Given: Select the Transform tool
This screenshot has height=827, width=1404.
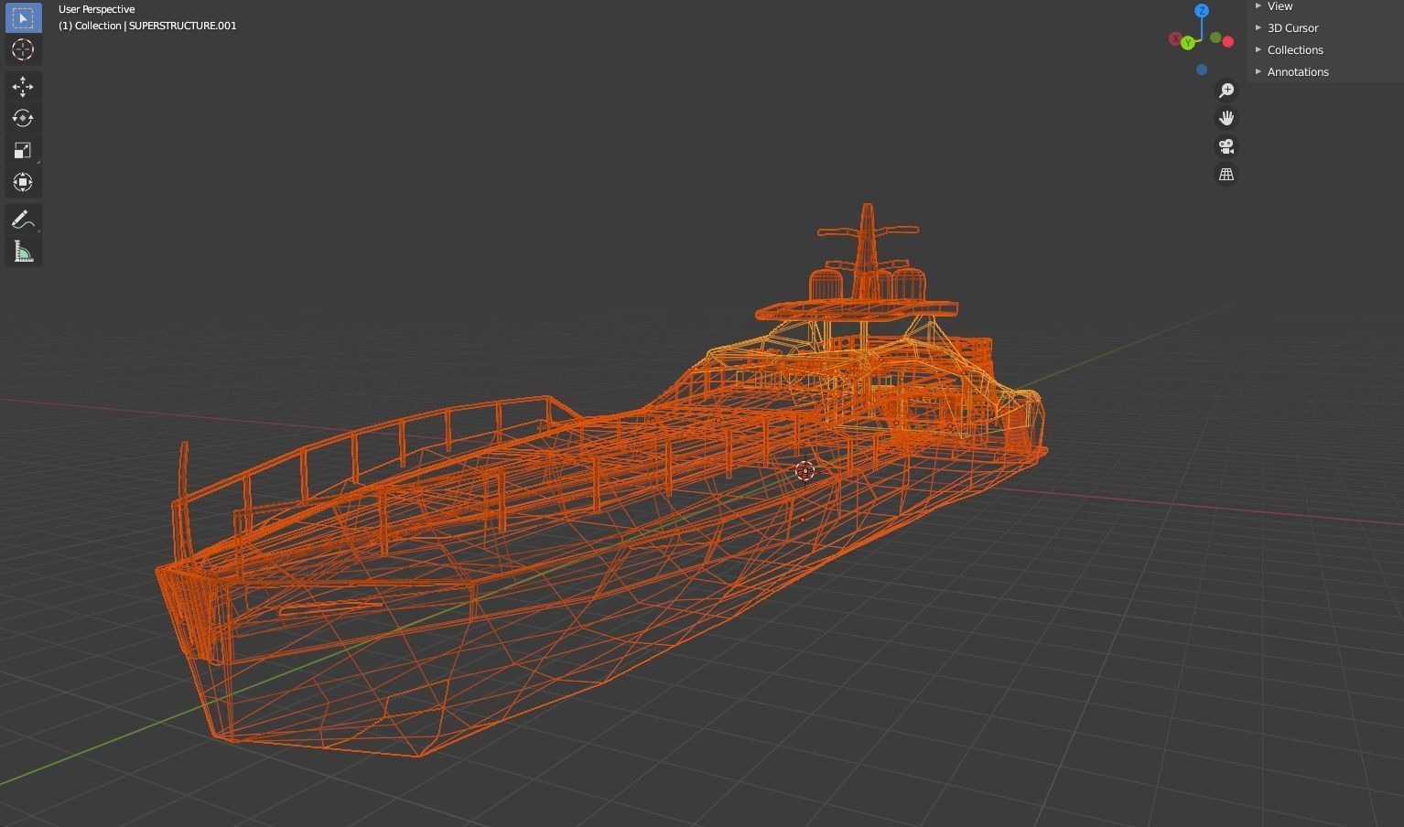Looking at the screenshot, I should click(x=23, y=182).
